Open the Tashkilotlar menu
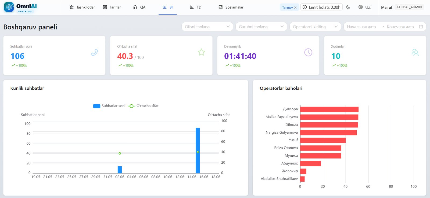 coord(82,7)
